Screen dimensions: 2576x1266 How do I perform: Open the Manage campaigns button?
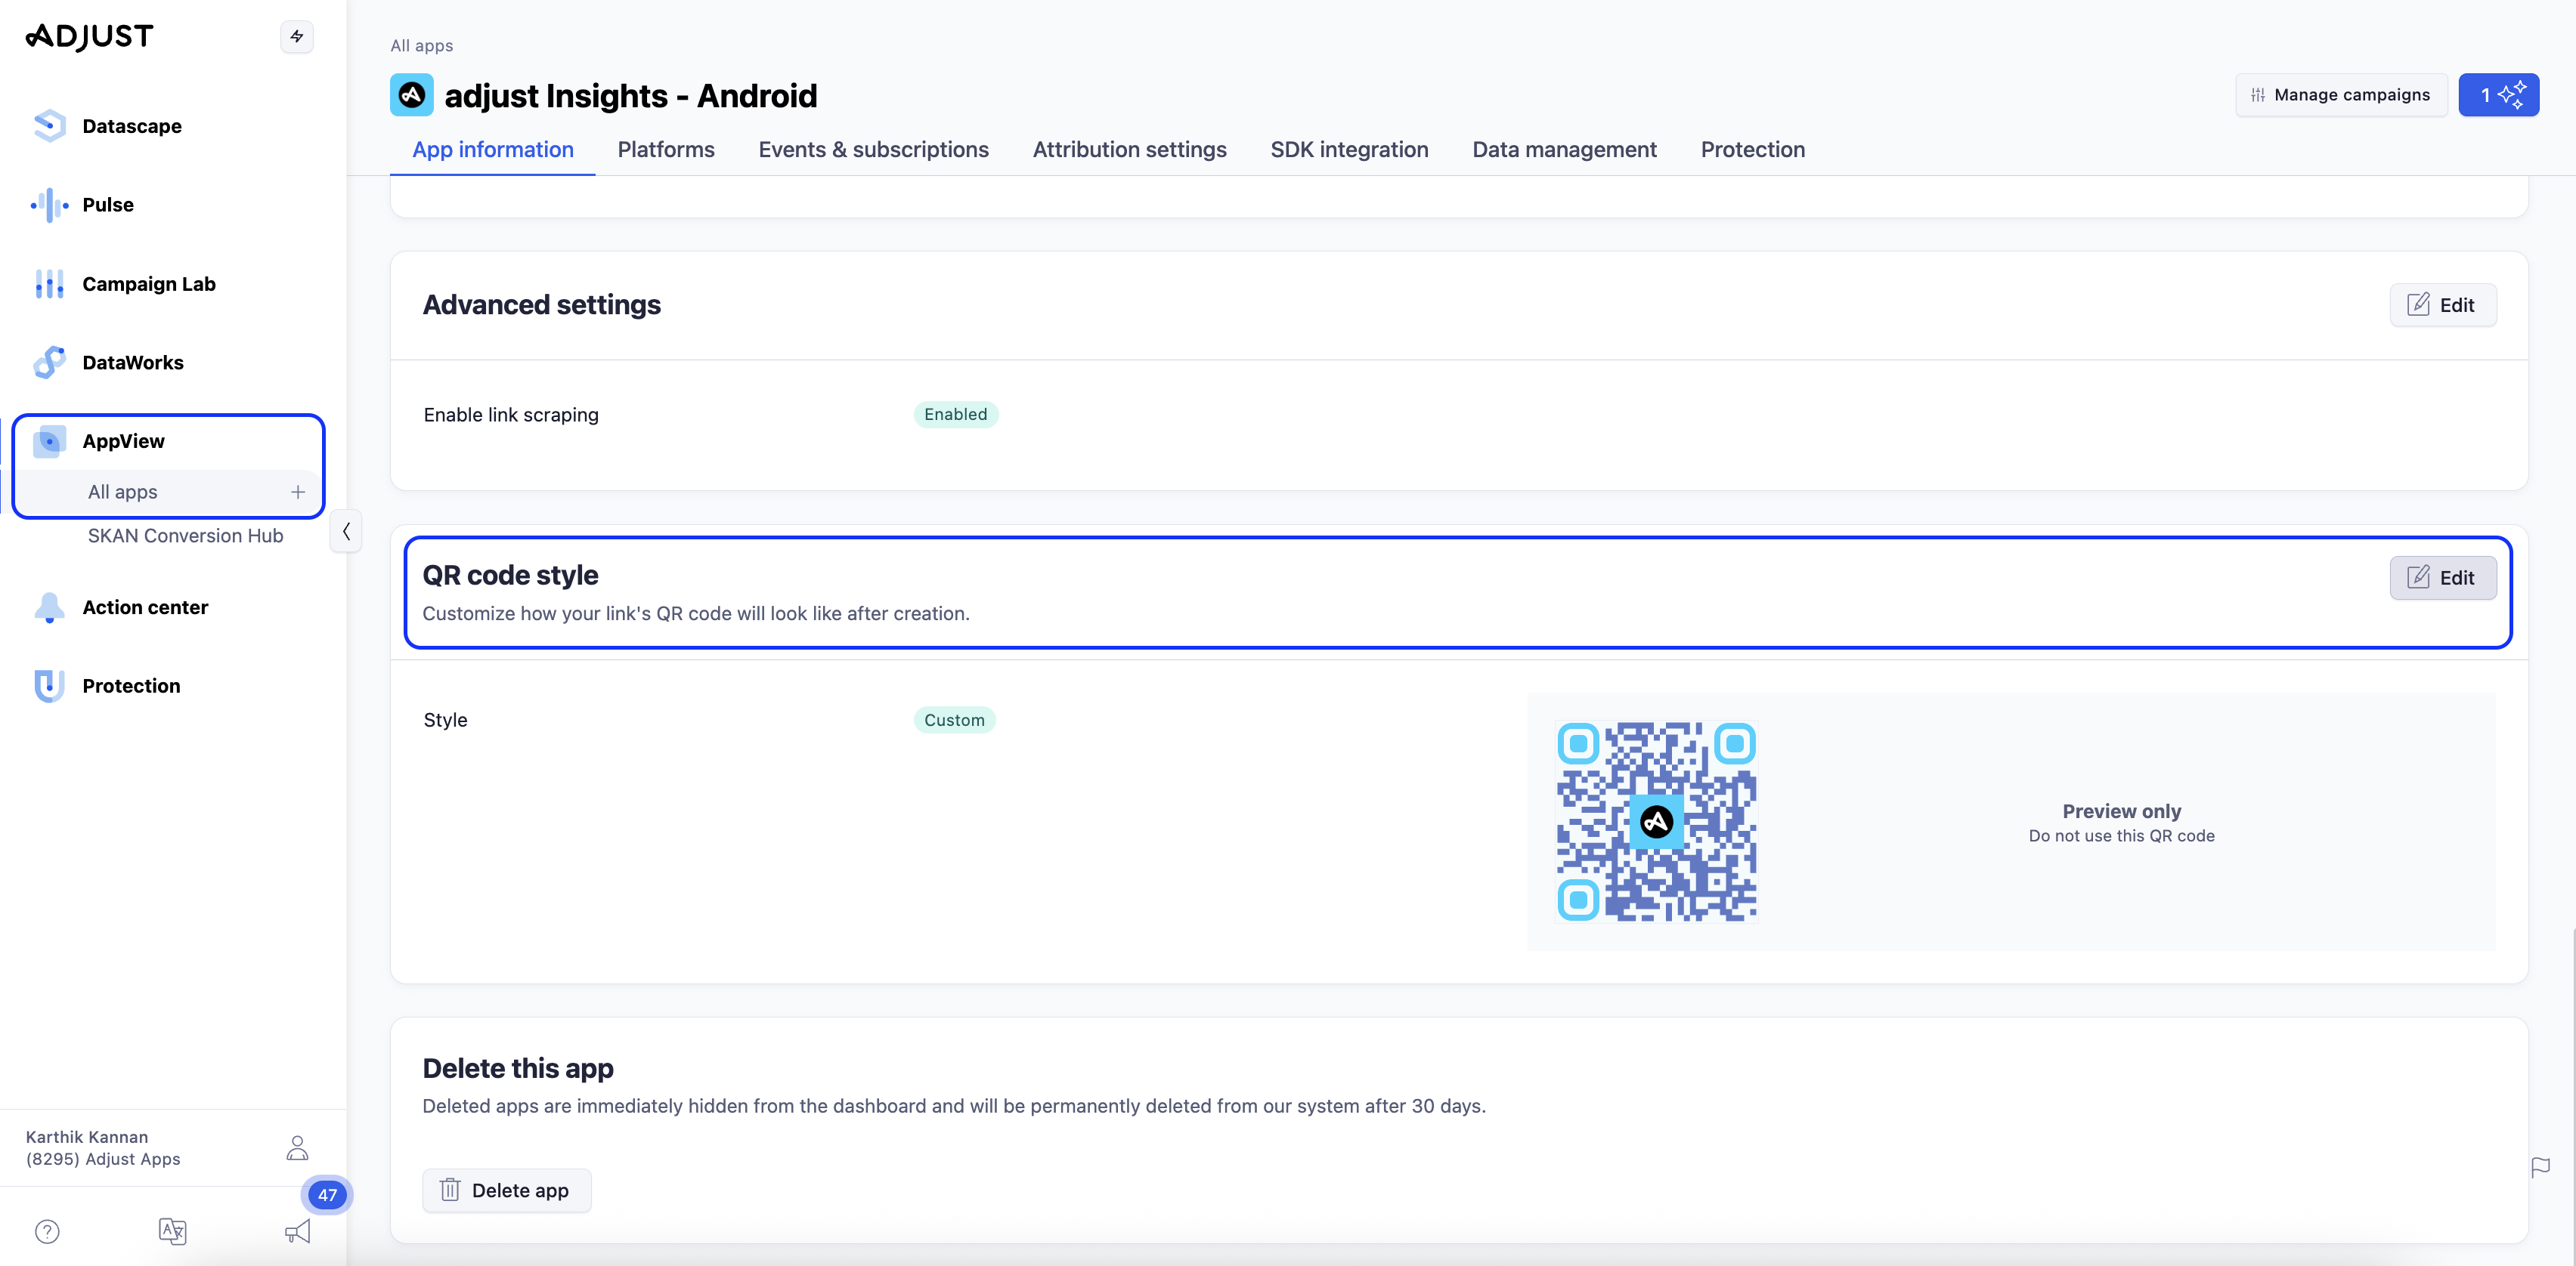[x=2340, y=95]
